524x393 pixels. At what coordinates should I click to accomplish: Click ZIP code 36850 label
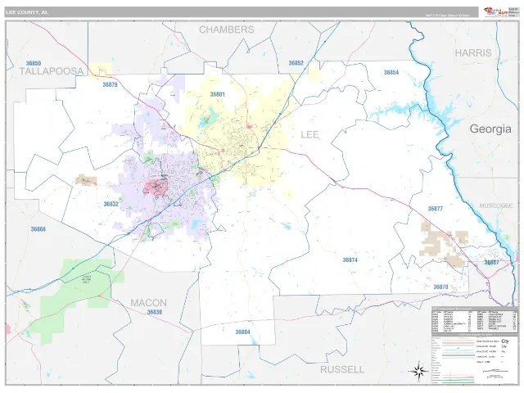tap(34, 63)
